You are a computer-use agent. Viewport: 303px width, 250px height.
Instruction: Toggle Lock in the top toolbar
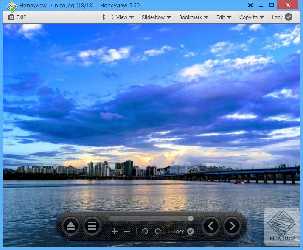point(282,17)
